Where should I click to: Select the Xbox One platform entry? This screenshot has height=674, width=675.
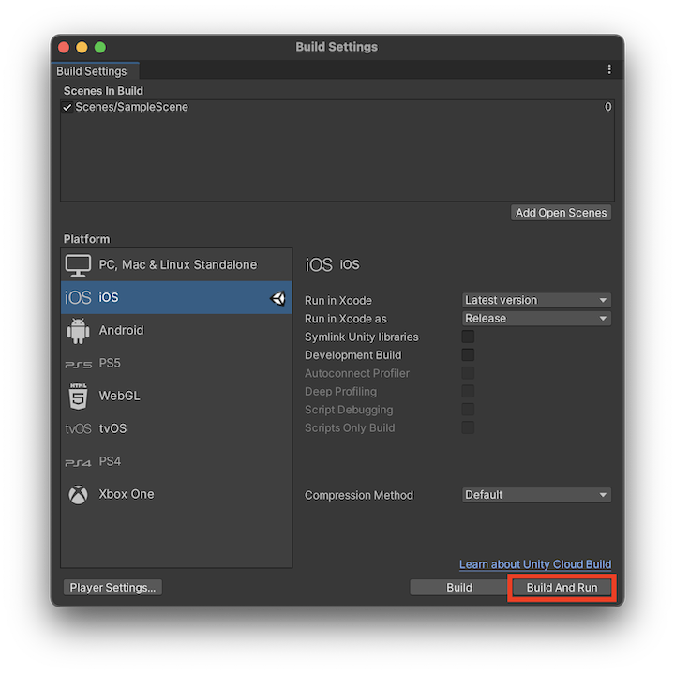(x=176, y=495)
